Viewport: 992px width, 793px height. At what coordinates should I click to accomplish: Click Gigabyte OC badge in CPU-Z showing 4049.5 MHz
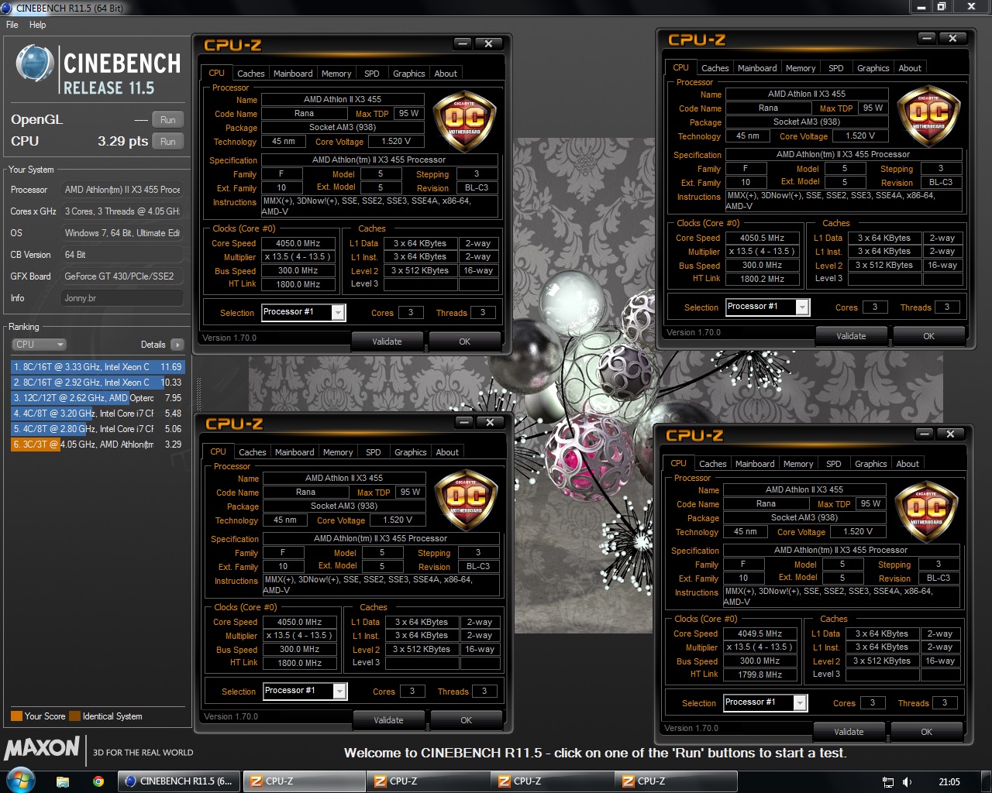(x=926, y=510)
